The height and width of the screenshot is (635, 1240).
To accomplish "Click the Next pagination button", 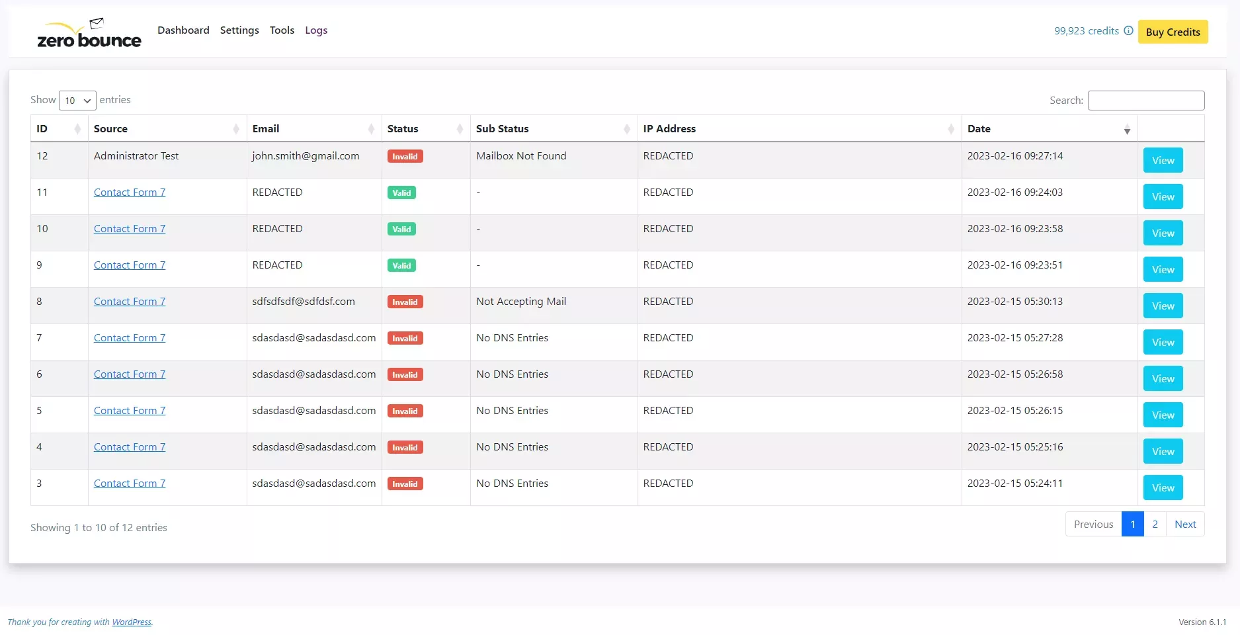I will point(1185,524).
